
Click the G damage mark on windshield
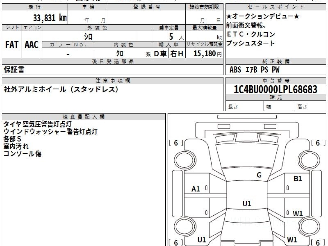[259, 175]
